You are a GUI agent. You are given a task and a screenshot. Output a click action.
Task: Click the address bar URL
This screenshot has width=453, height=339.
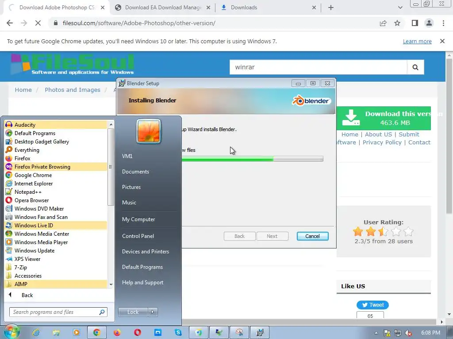tap(139, 23)
